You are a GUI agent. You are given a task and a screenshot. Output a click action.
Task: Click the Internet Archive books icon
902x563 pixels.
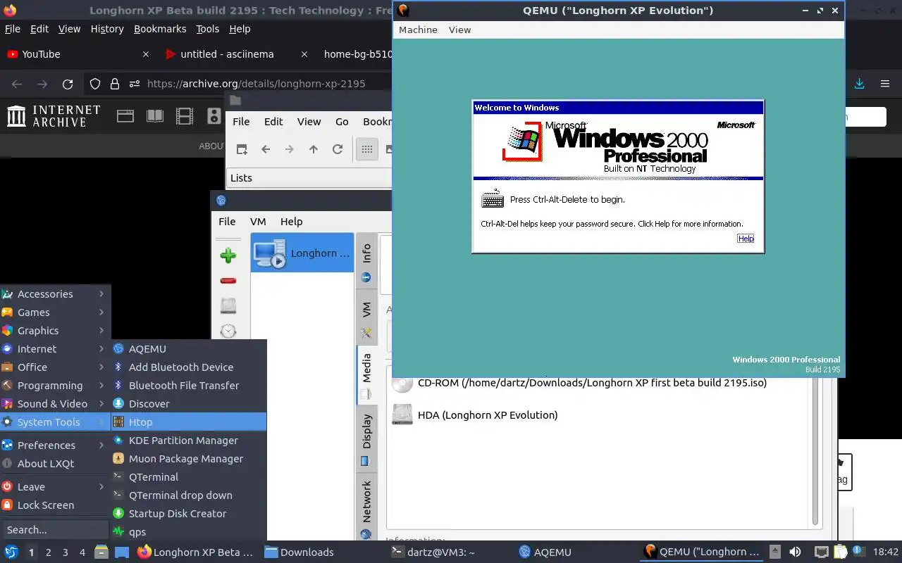pyautogui.click(x=155, y=116)
